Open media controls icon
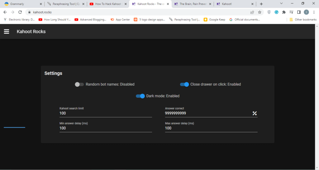The image size is (319, 170). point(291,12)
